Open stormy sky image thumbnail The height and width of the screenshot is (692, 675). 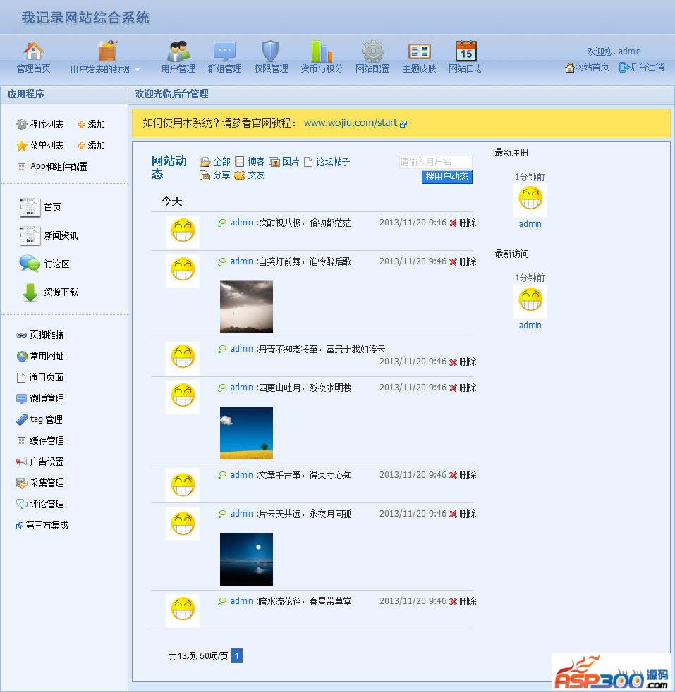click(x=246, y=307)
